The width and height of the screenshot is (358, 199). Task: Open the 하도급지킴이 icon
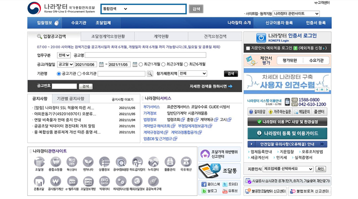[x=137, y=162]
